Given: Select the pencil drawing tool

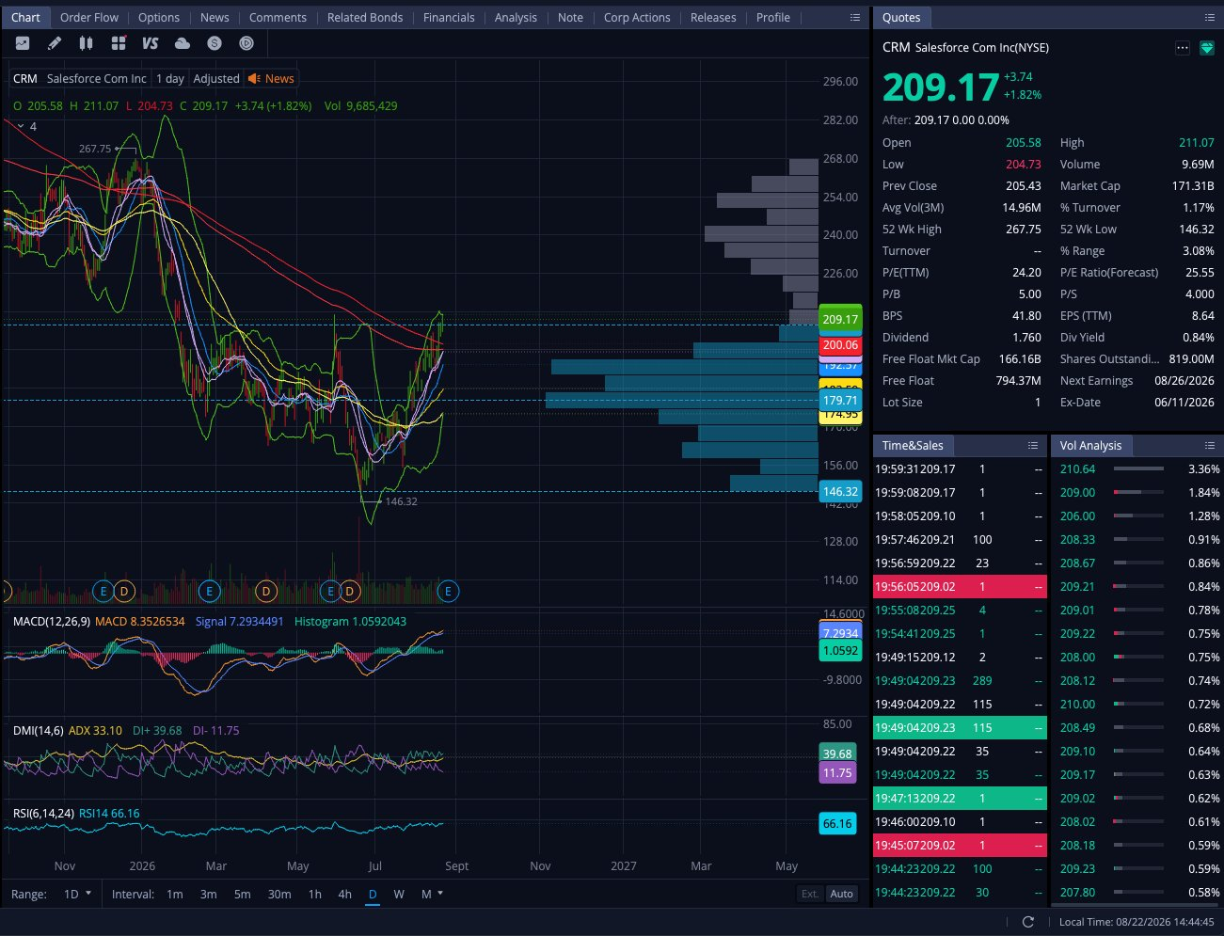Looking at the screenshot, I should (x=55, y=43).
